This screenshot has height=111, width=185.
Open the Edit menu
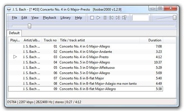[x=24, y=18]
